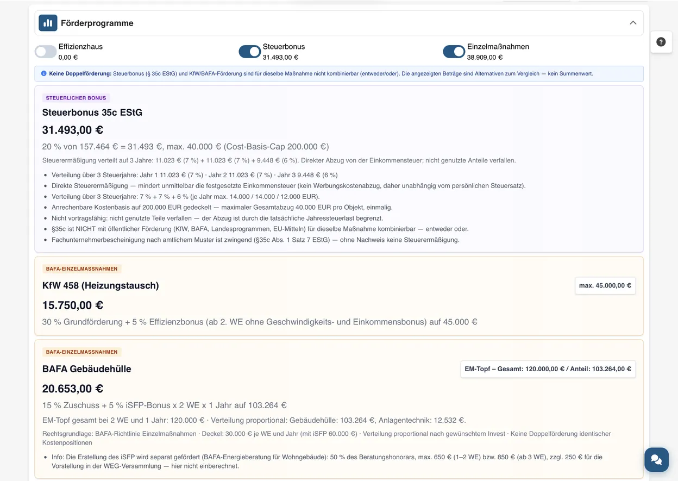Click the 'Info: Die Erstellung des iSFP' bullet
The width and height of the screenshot is (678, 481).
(327, 461)
